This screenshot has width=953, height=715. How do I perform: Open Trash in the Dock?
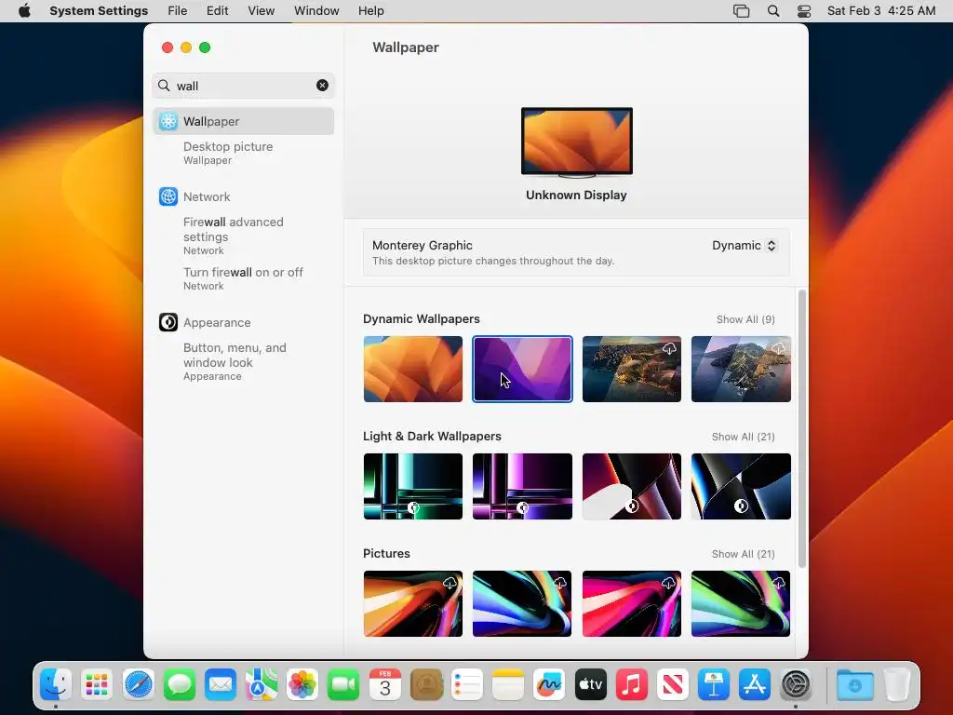(896, 684)
